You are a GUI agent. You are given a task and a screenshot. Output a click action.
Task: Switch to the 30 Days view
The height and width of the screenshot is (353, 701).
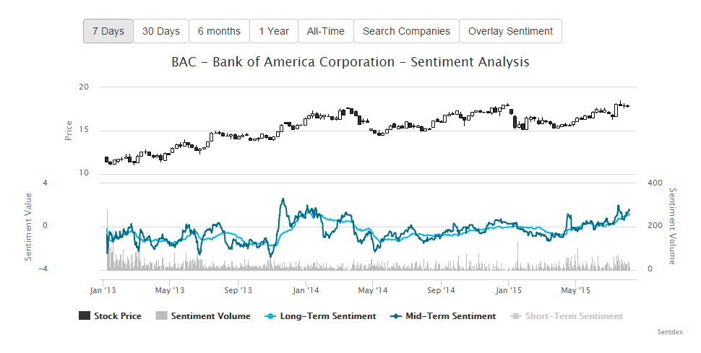[x=160, y=31]
